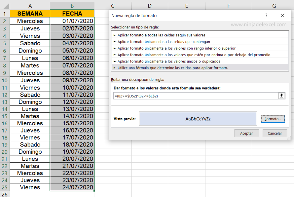Select column E header

click(187, 6)
